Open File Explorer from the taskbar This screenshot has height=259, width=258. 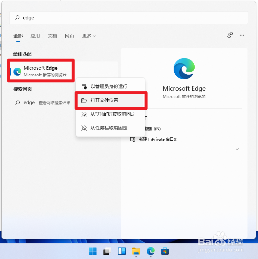click(x=136, y=251)
